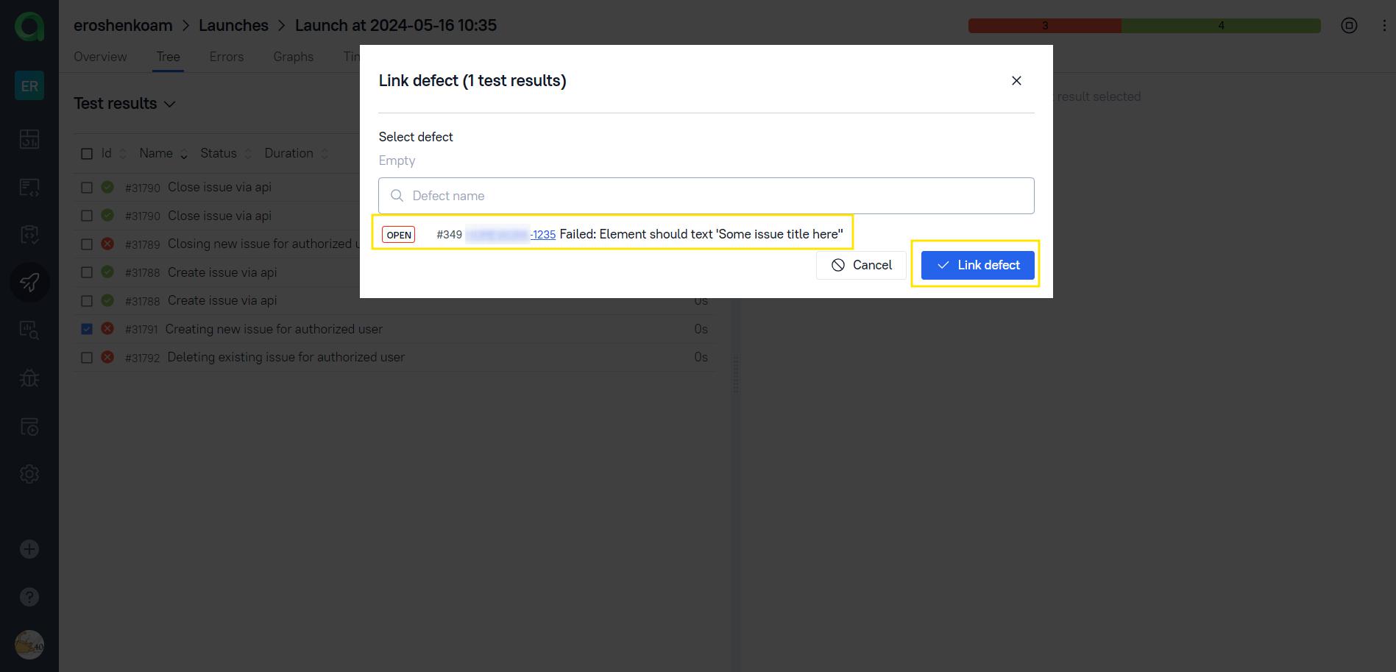Screen dimensions: 1396x672
Task: Toggle the select-all checkbox in table header
Action: coord(87,154)
